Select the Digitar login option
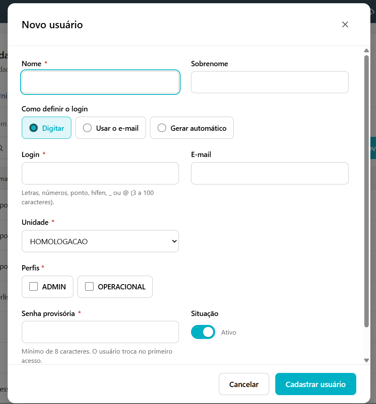Viewport: 376px width, 404px height. click(x=47, y=128)
